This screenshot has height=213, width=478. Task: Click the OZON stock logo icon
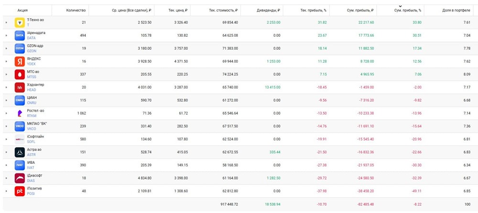20,48
